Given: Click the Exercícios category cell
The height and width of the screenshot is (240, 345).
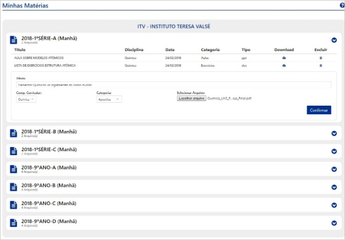Looking at the screenshot, I should coord(207,65).
